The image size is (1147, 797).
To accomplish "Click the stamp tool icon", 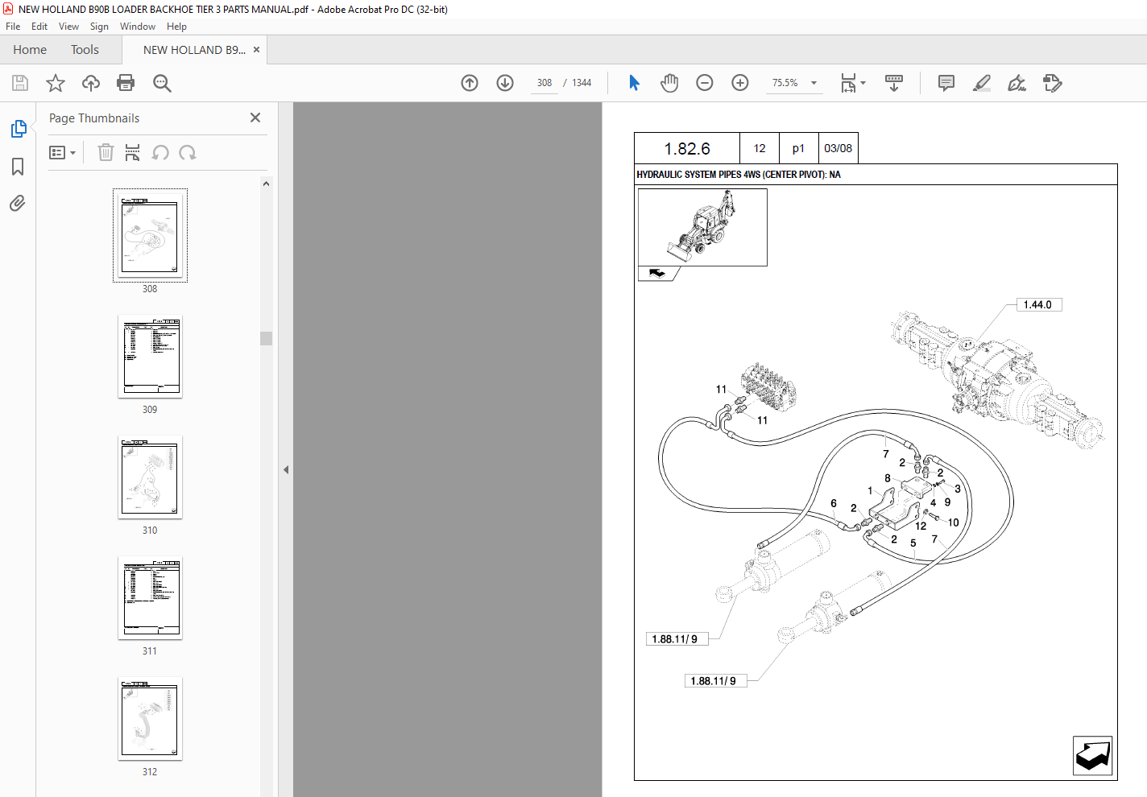I will pos(1052,83).
